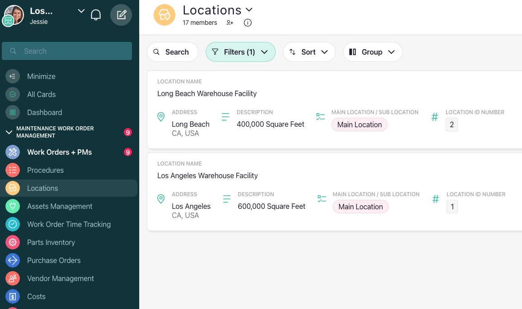Click the info icon beside the Locations title

tap(248, 23)
